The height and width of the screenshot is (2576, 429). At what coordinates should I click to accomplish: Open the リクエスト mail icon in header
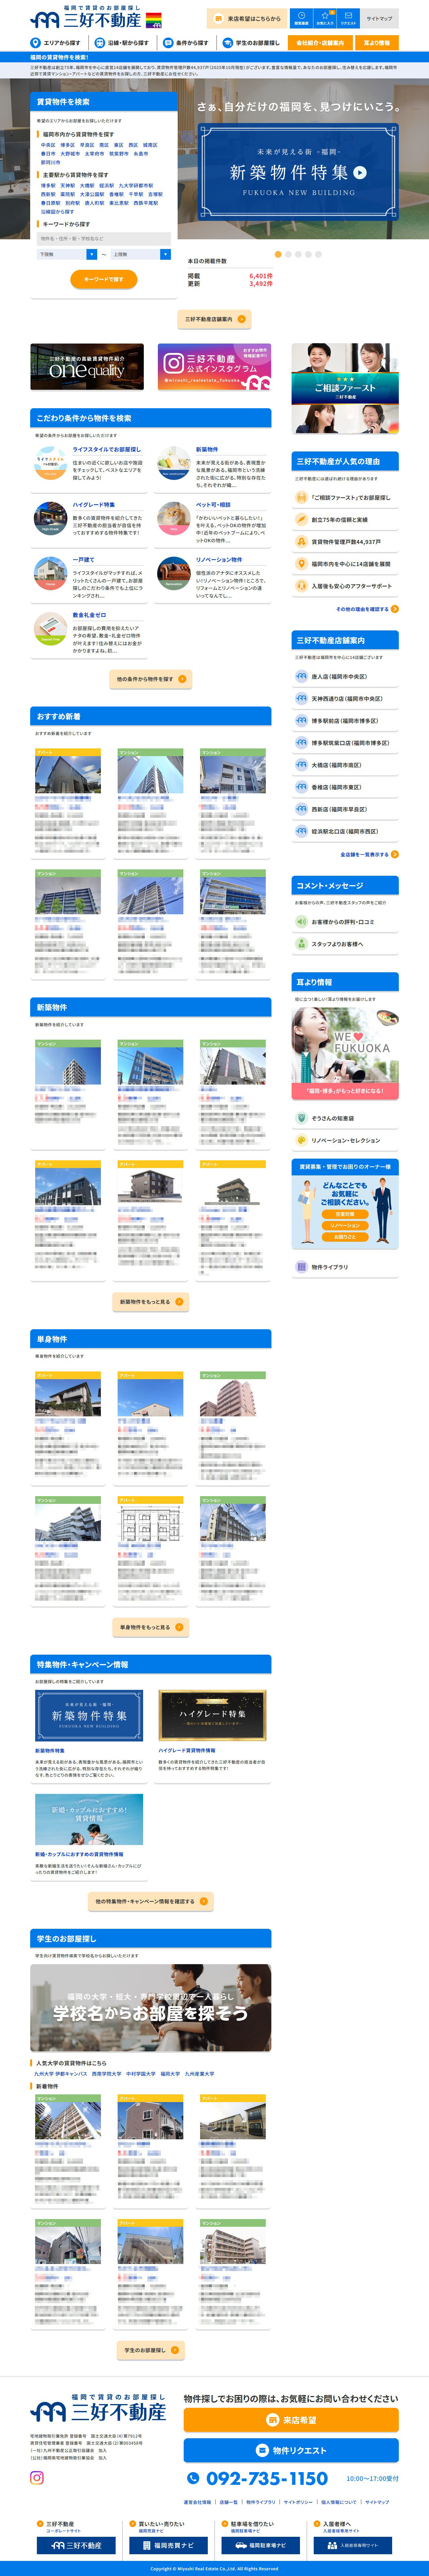coord(348,18)
